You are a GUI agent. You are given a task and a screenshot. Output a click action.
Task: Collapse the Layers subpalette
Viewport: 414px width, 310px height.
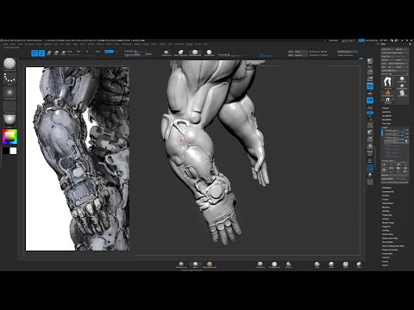[386, 127]
